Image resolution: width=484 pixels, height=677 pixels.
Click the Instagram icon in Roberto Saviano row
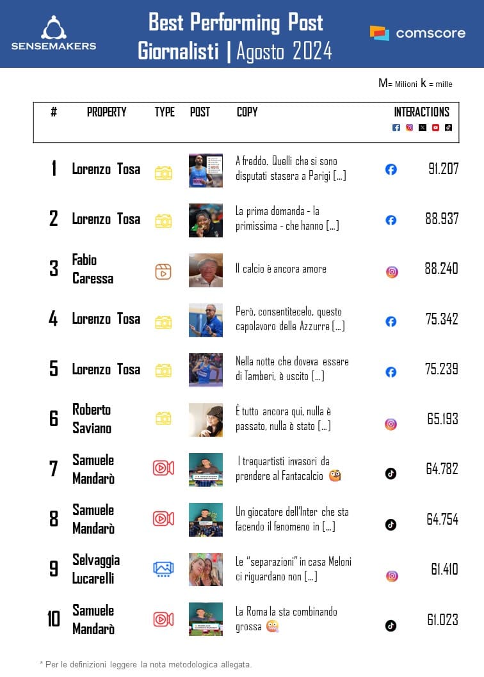[x=391, y=424]
